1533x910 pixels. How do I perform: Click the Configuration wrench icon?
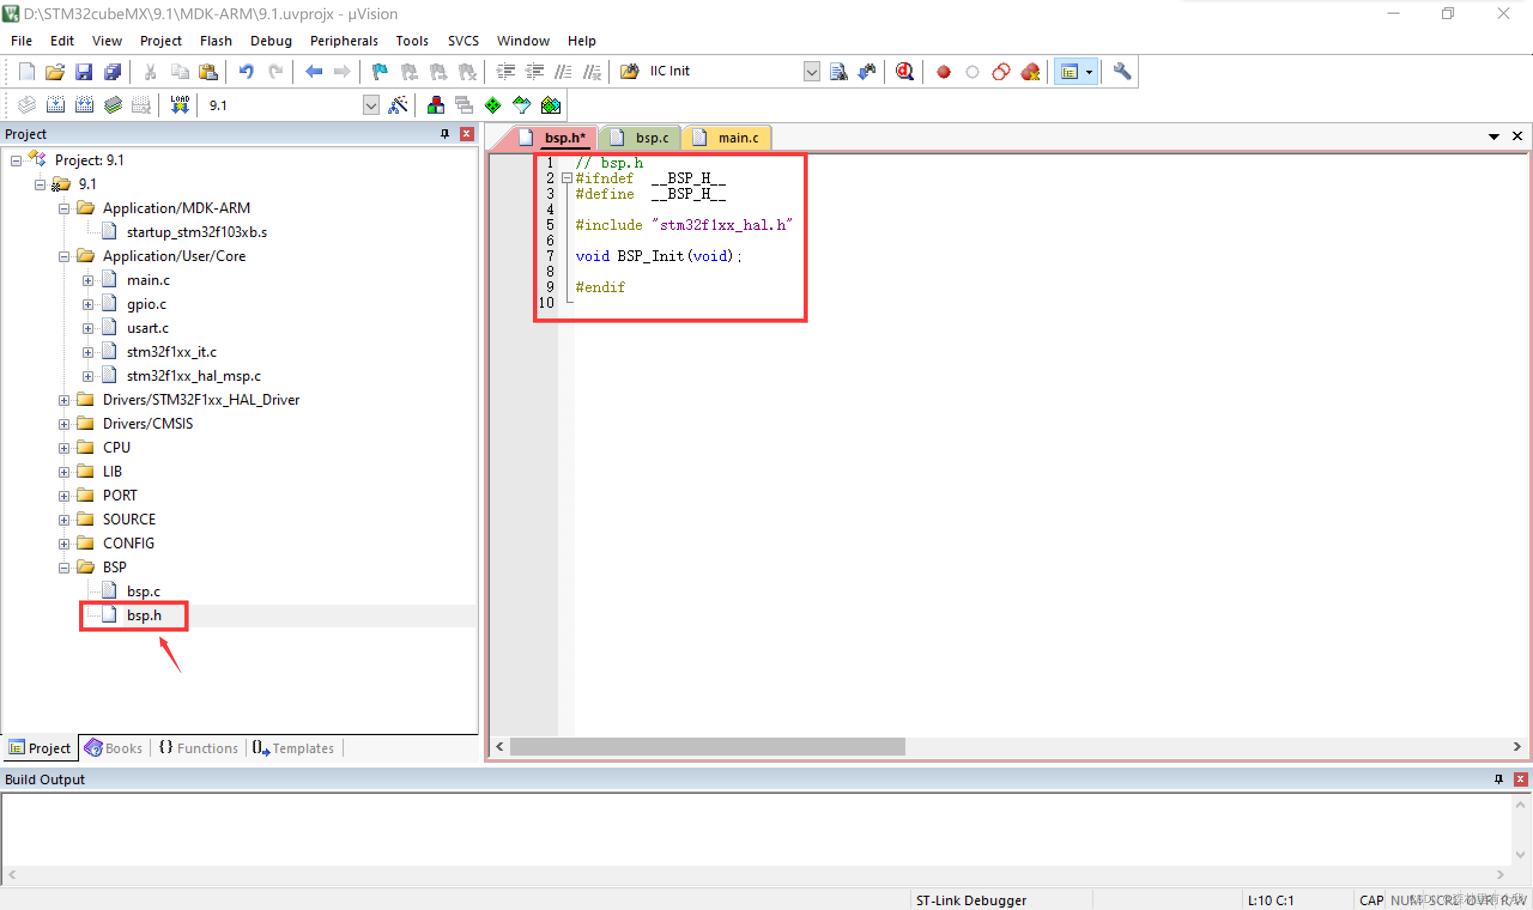(x=1122, y=72)
